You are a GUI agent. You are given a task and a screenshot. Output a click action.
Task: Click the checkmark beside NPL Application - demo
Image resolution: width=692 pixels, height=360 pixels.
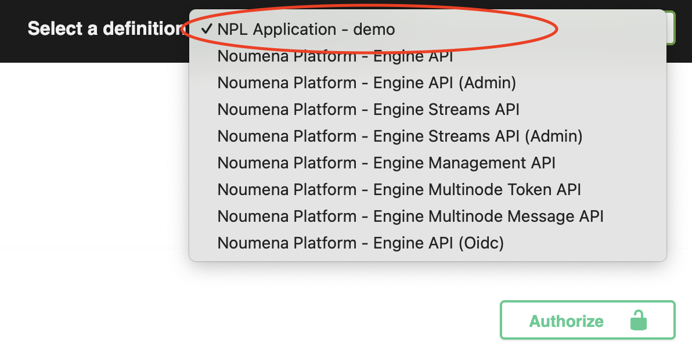coord(208,30)
